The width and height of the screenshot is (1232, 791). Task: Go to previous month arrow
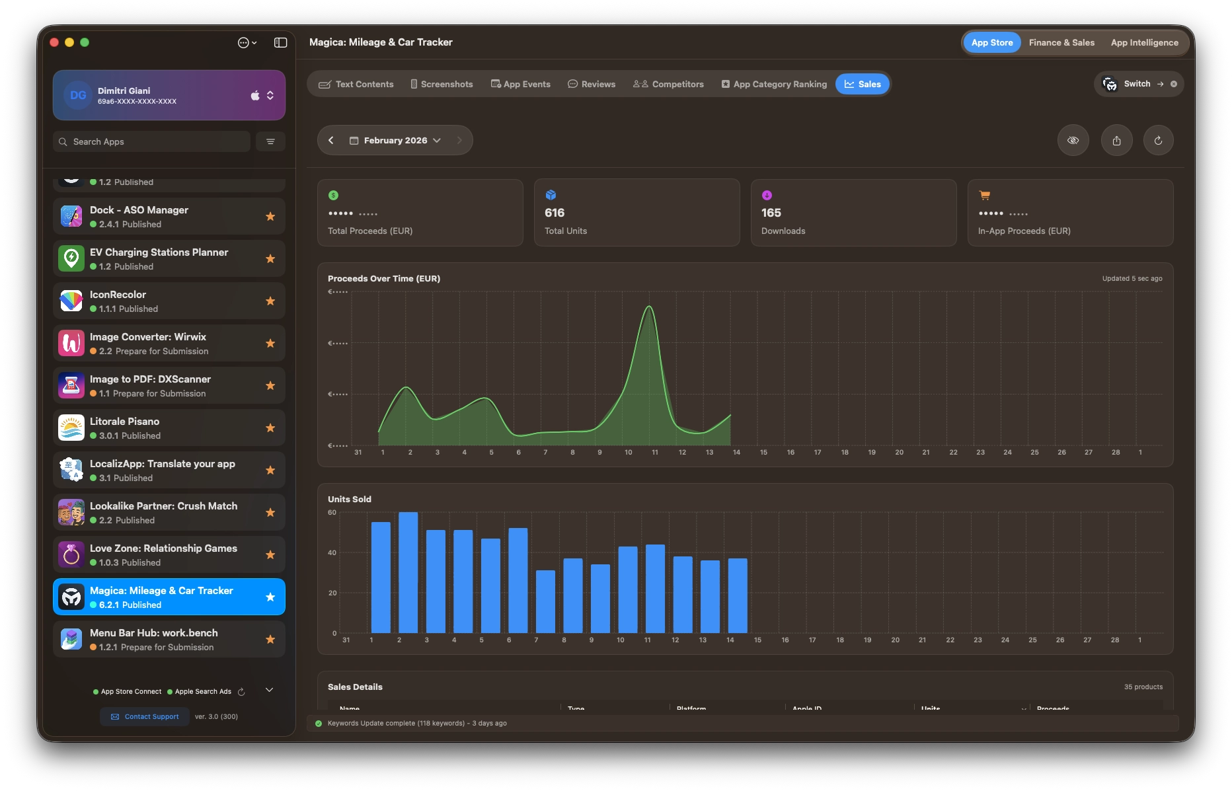pyautogui.click(x=331, y=140)
